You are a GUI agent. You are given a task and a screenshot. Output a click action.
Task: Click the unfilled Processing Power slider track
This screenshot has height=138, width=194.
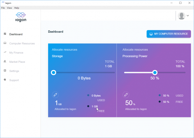pyautogui.click(x=171, y=72)
